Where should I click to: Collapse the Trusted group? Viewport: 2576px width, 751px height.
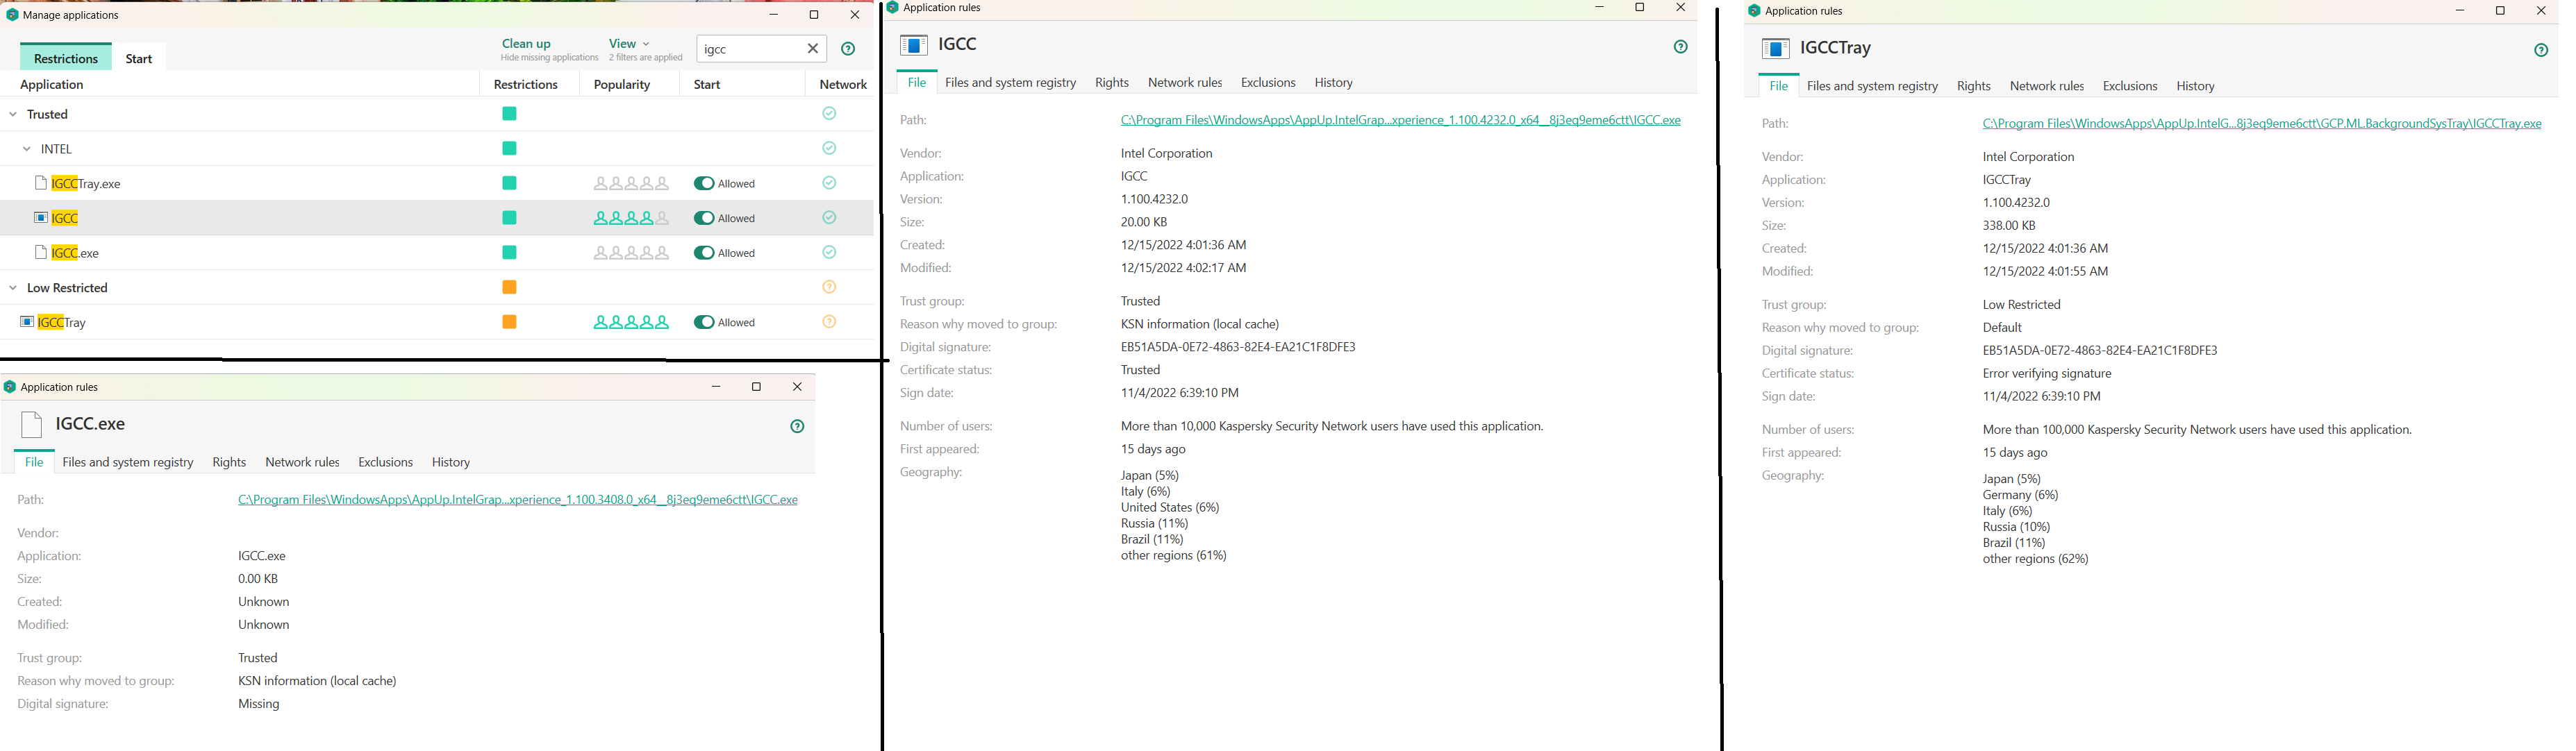pos(13,115)
